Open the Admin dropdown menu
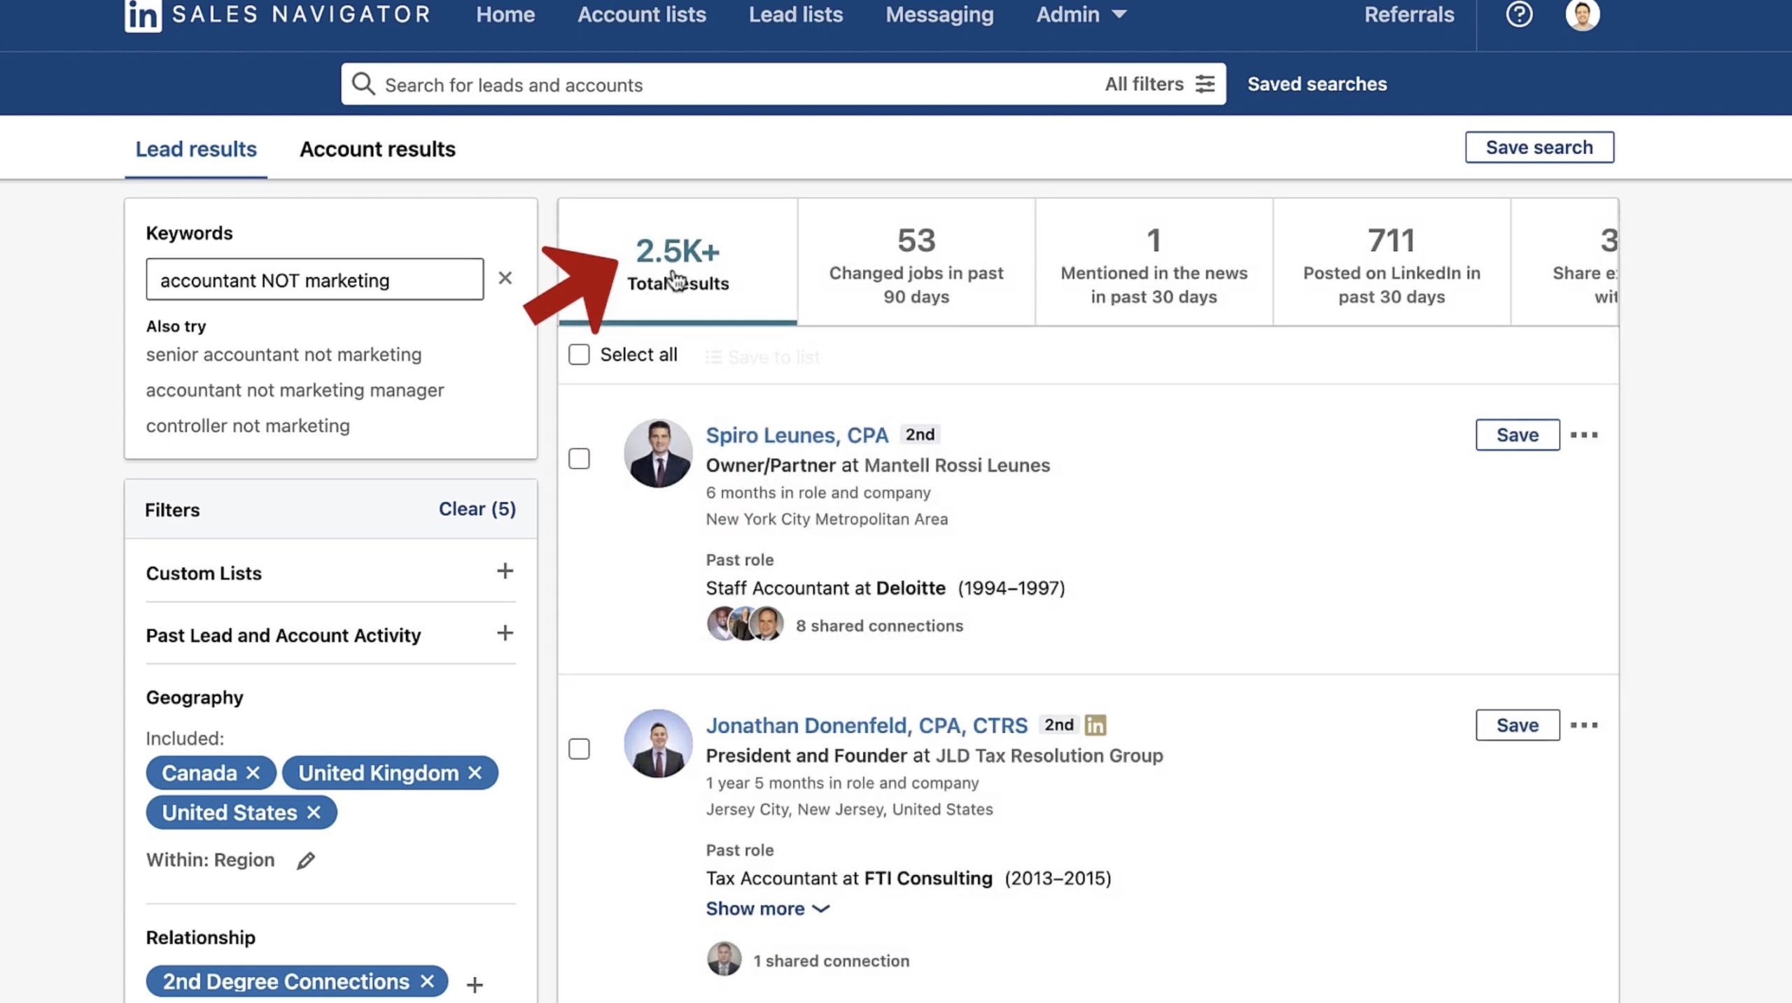The height and width of the screenshot is (1003, 1792). click(1081, 15)
